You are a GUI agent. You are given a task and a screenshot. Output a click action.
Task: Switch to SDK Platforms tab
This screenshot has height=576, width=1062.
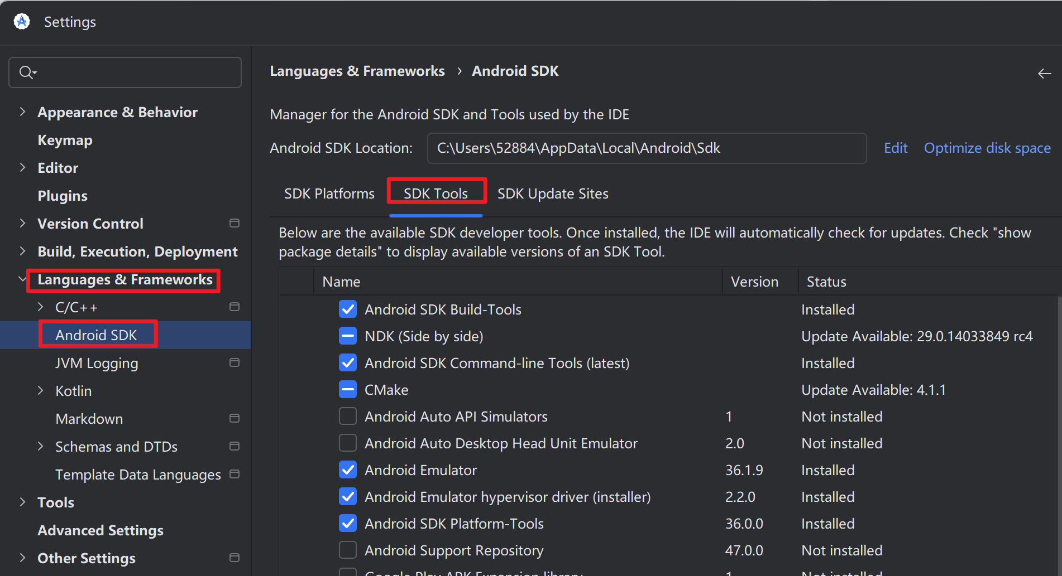(329, 194)
